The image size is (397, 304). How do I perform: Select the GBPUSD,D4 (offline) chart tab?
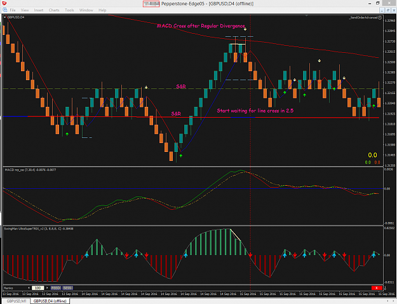tap(50, 301)
